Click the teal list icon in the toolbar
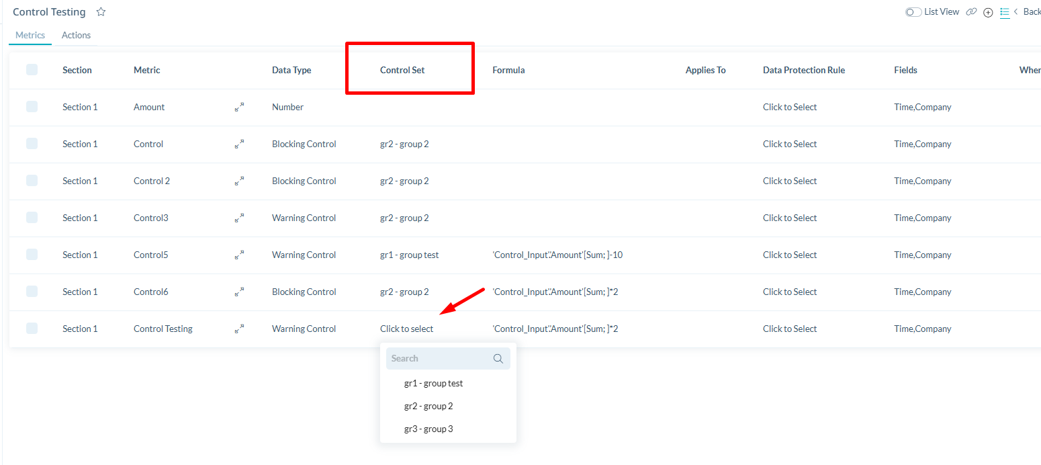Viewport: 1041px width, 465px height. pos(1005,11)
